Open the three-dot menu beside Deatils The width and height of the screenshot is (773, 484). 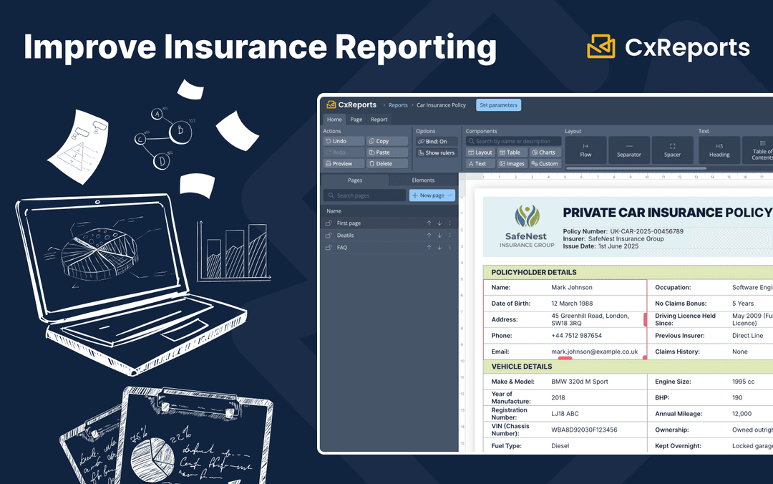pyautogui.click(x=450, y=235)
